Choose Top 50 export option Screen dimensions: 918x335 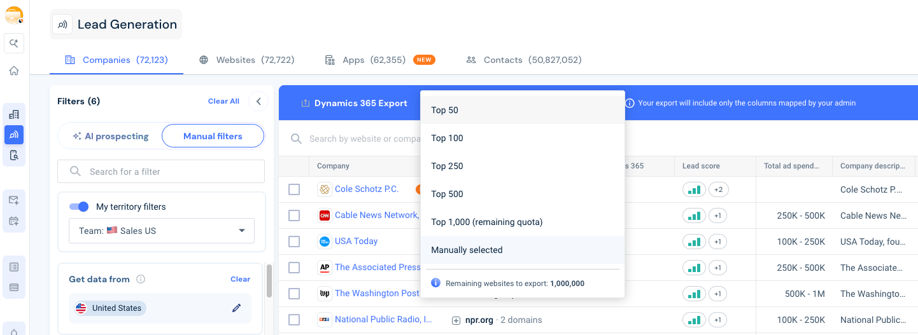click(522, 110)
